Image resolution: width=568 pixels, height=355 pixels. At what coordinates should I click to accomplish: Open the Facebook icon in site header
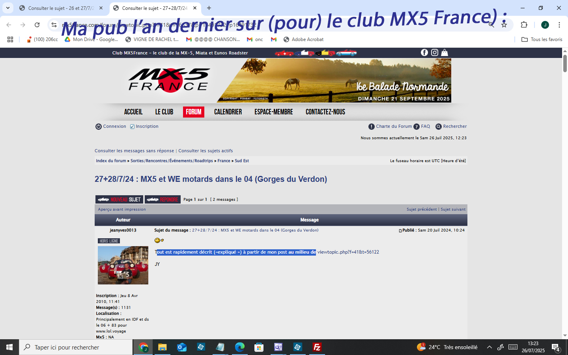pos(424,52)
